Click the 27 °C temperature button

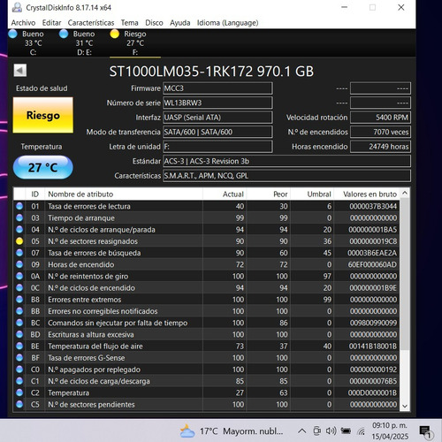43,167
